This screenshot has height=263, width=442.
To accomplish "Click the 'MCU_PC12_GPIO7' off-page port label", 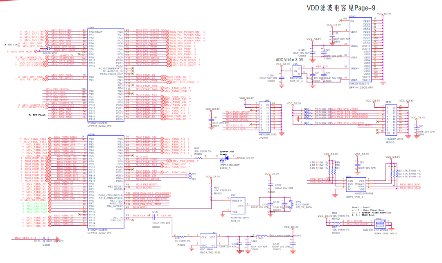I will [184, 66].
